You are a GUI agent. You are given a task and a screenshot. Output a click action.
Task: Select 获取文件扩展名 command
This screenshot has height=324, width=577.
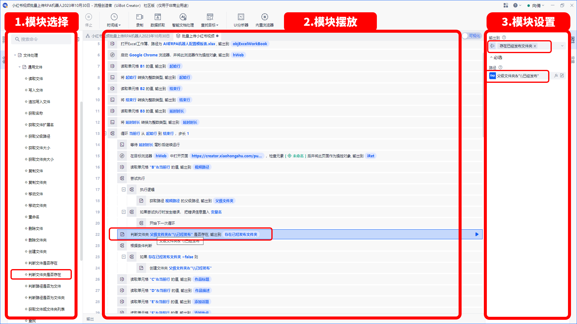click(x=41, y=125)
